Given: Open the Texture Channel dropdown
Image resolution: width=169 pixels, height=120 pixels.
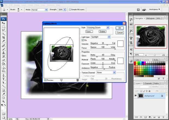Looking at the screenshot, I should point(106,73).
